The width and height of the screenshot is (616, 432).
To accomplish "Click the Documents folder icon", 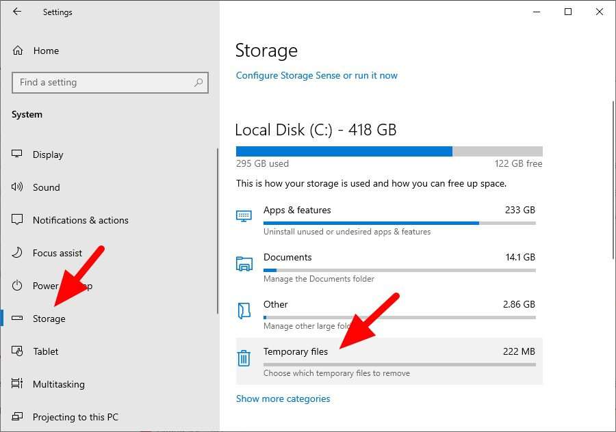I will tap(244, 262).
